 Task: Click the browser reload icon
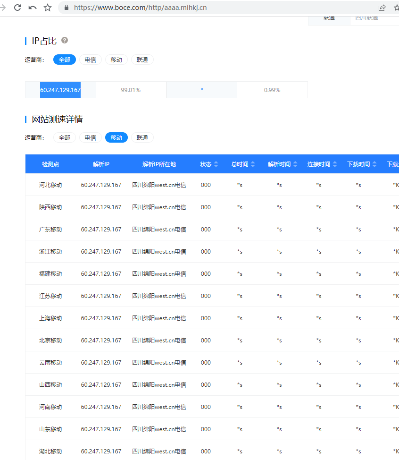point(17,8)
